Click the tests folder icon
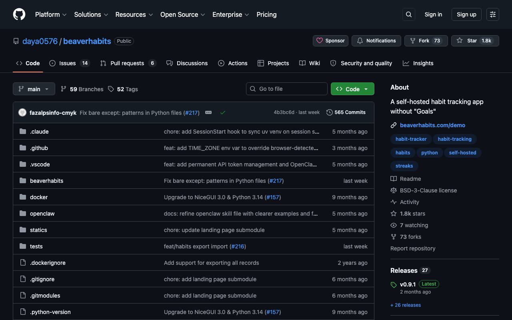 tap(23, 246)
